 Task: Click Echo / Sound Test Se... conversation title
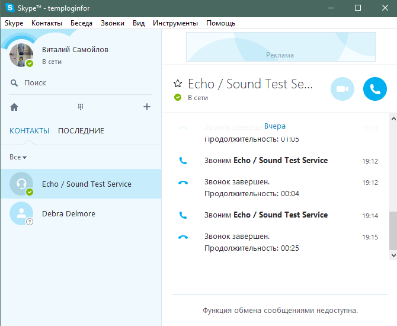pos(250,84)
